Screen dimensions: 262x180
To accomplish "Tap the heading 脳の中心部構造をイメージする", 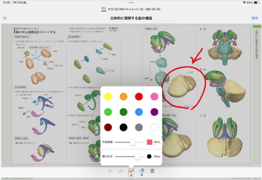I will coord(36,32).
